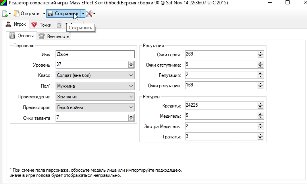Click the Сохранить toolbar button
The image size is (307, 184).
pos(64,13)
